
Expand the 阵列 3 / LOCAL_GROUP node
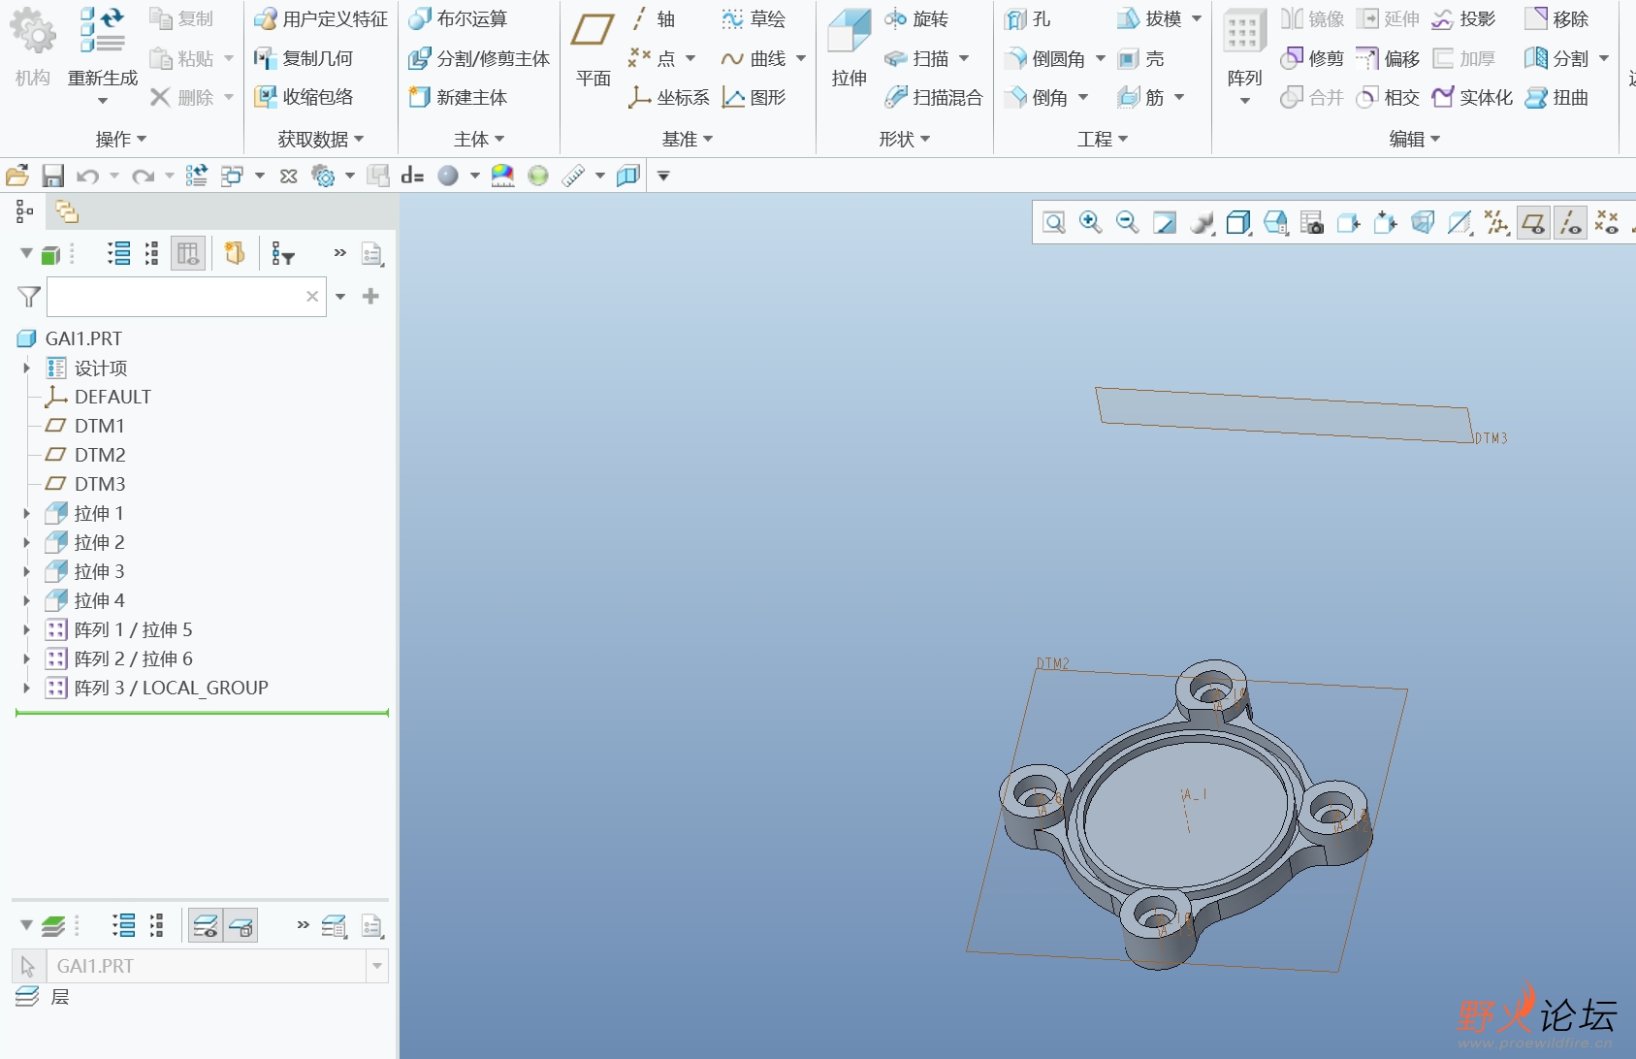click(x=26, y=688)
